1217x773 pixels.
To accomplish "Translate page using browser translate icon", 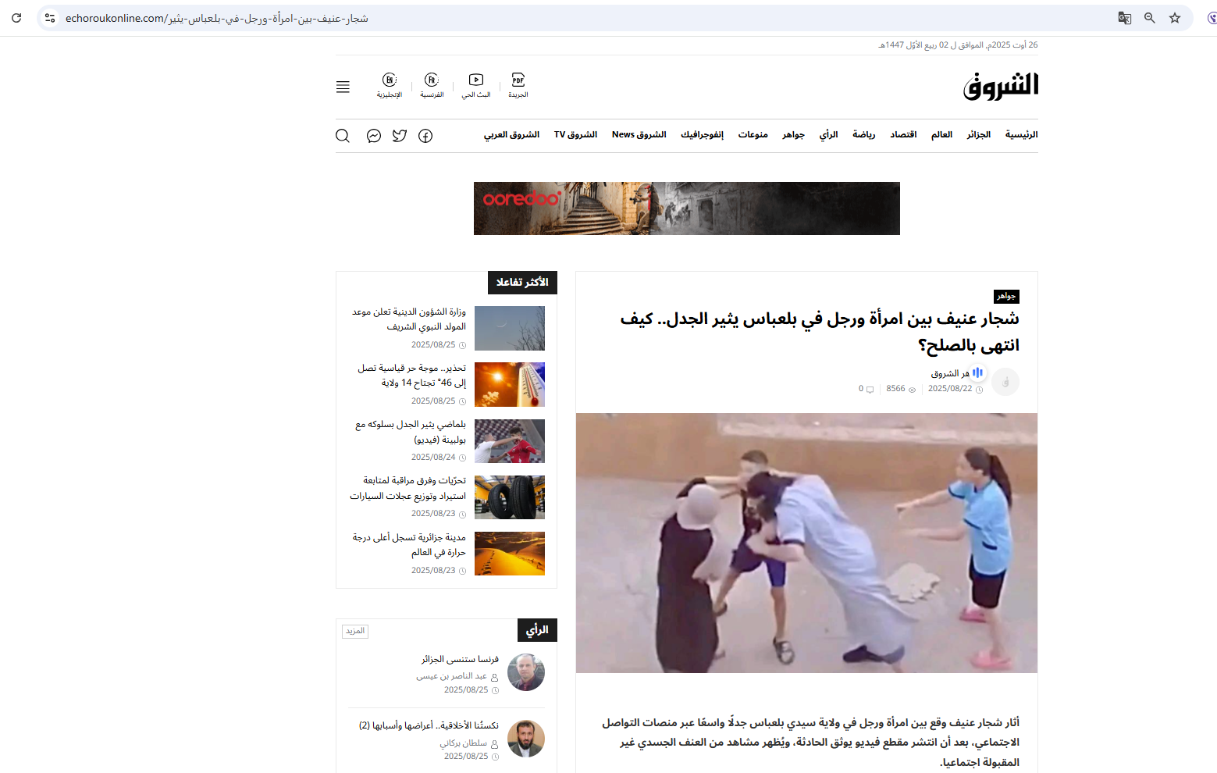I will point(1124,17).
